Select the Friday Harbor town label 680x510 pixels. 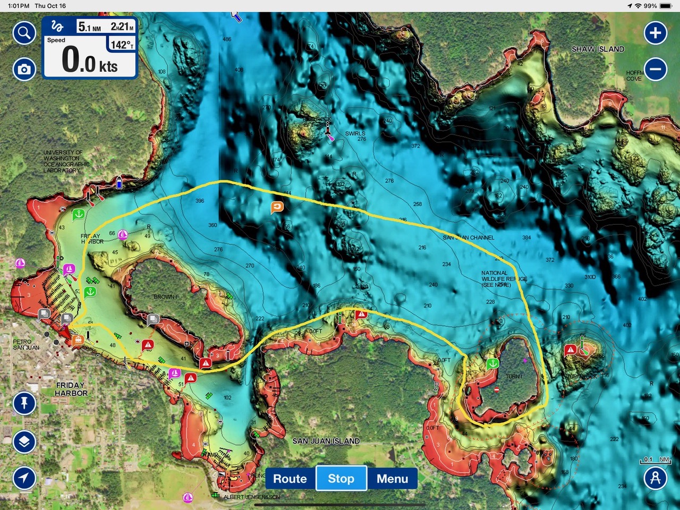71,389
